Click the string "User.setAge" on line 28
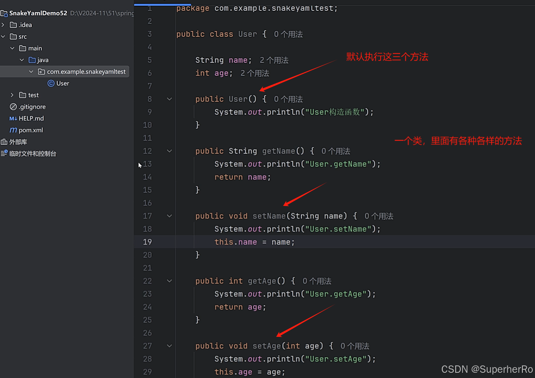This screenshot has width=535, height=378. pyautogui.click(x=336, y=359)
